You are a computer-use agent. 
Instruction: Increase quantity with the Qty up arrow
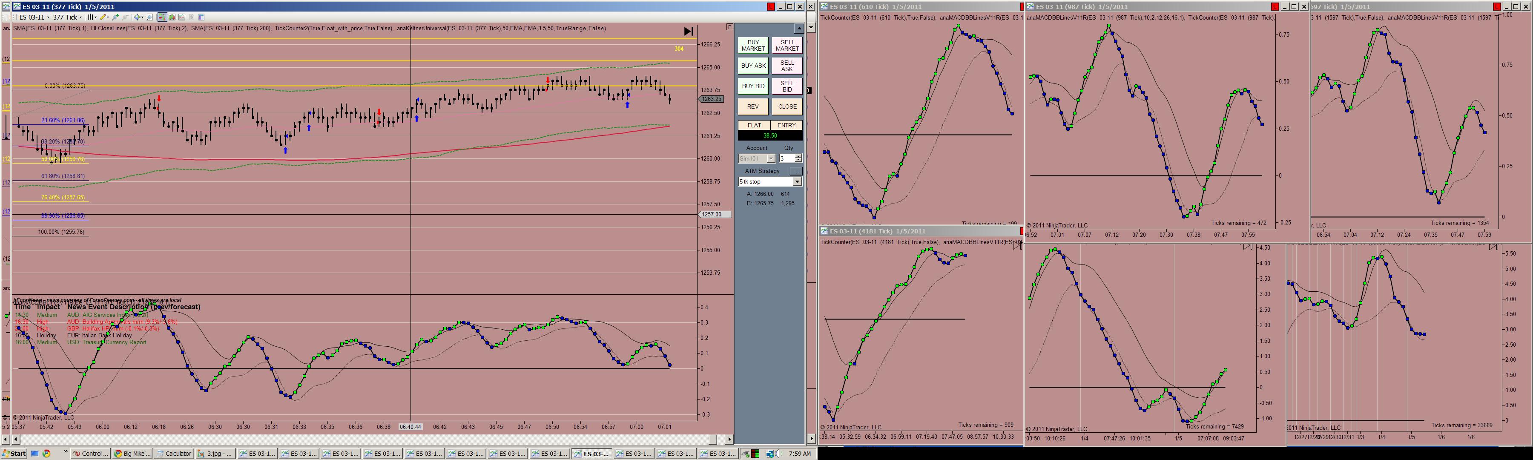798,156
